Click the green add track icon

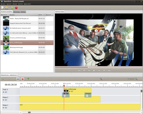(3, 79)
